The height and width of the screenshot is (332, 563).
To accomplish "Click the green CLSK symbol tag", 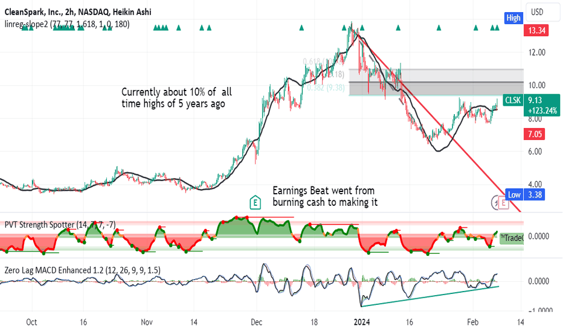I will [x=513, y=100].
